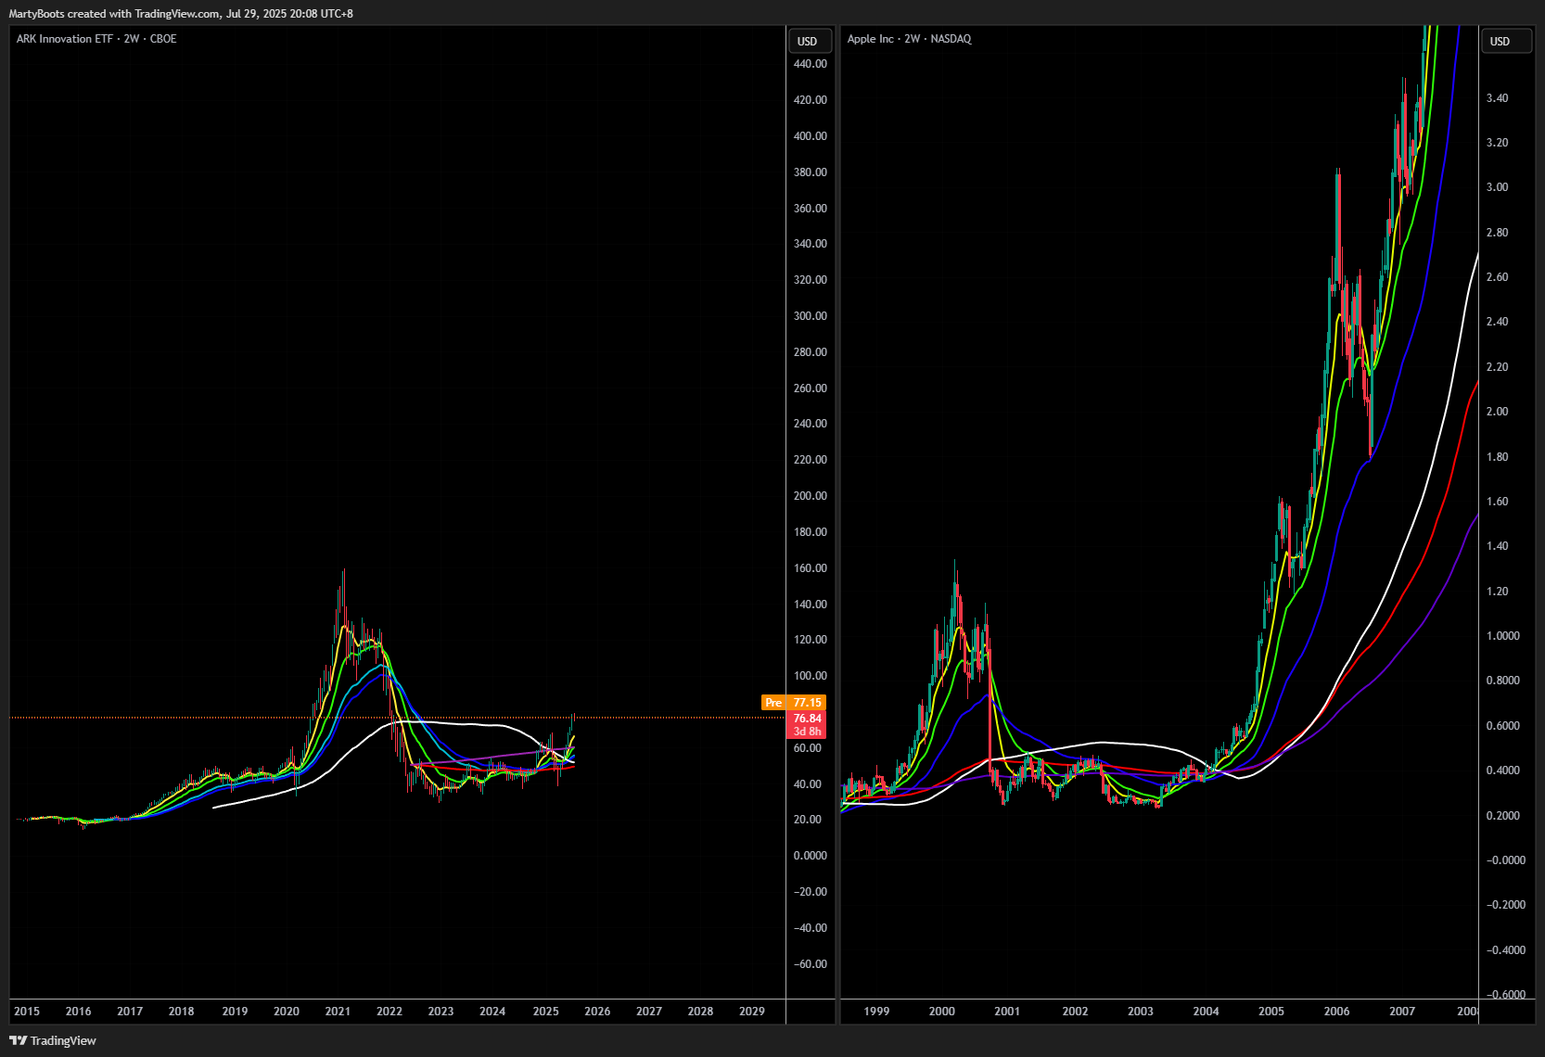Click 2004 on the Apple time axis
The width and height of the screenshot is (1545, 1057).
[1206, 1012]
